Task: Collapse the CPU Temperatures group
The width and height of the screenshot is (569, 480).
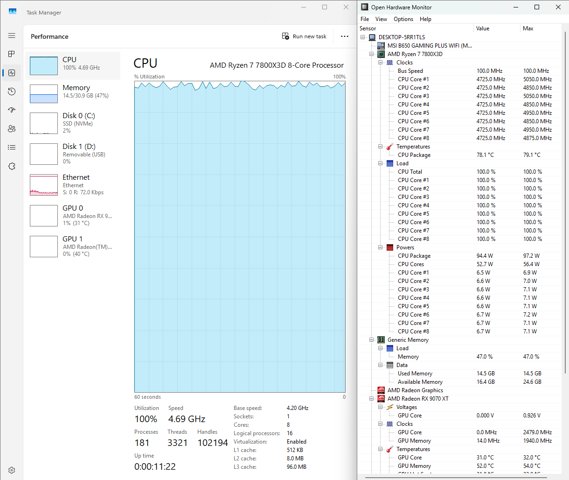Action: (381, 147)
